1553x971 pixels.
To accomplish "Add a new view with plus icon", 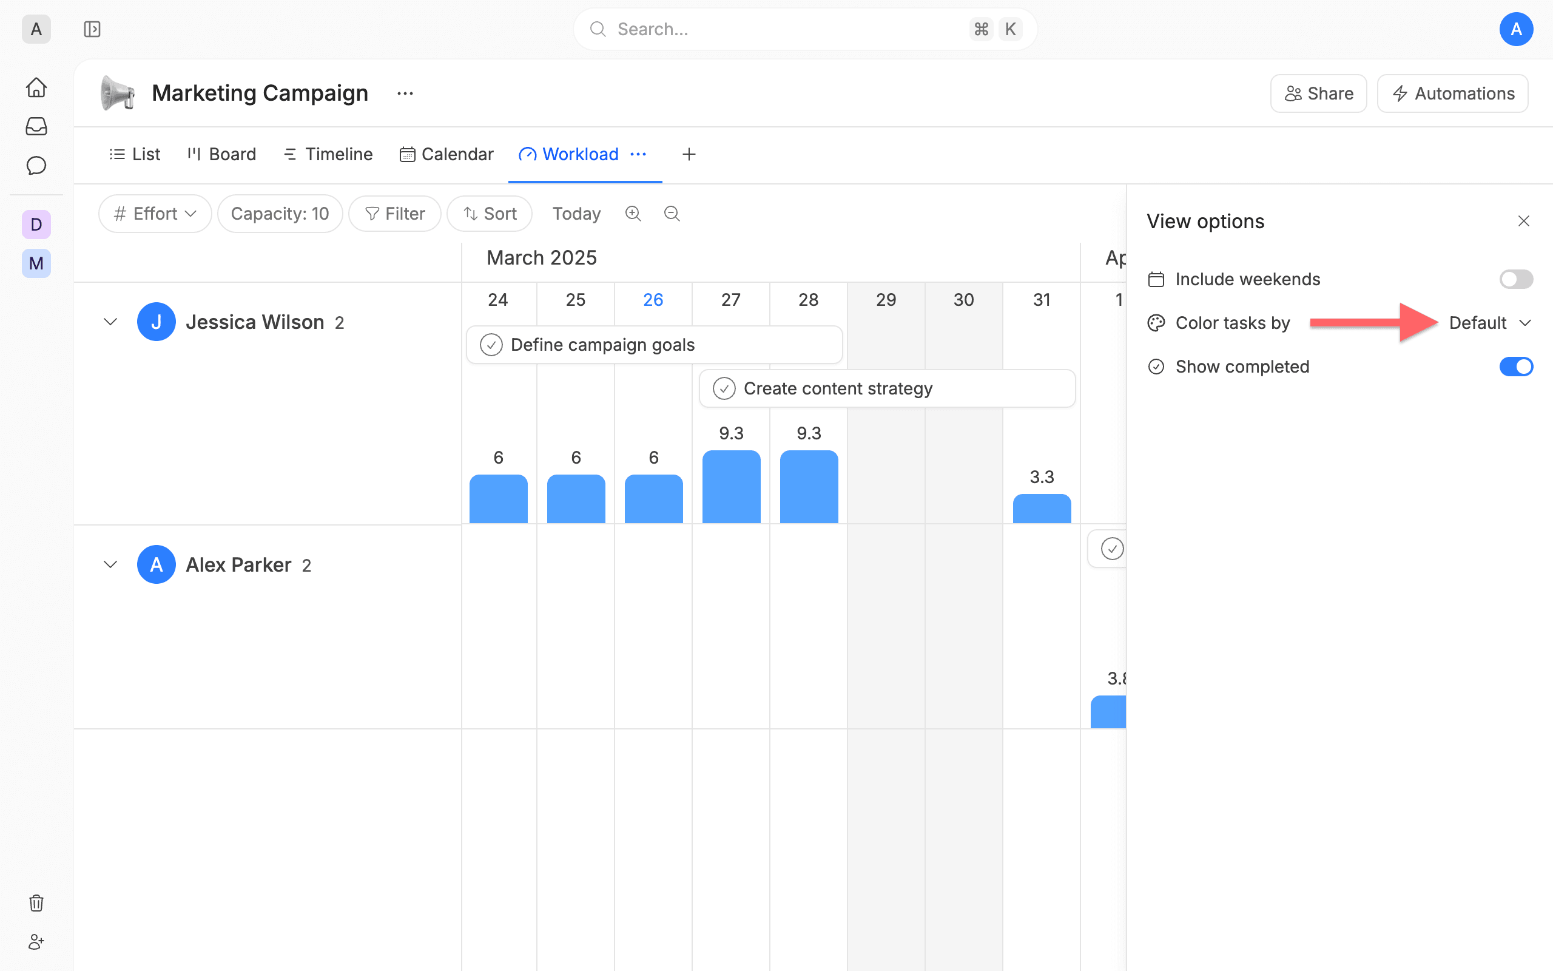I will click(689, 154).
